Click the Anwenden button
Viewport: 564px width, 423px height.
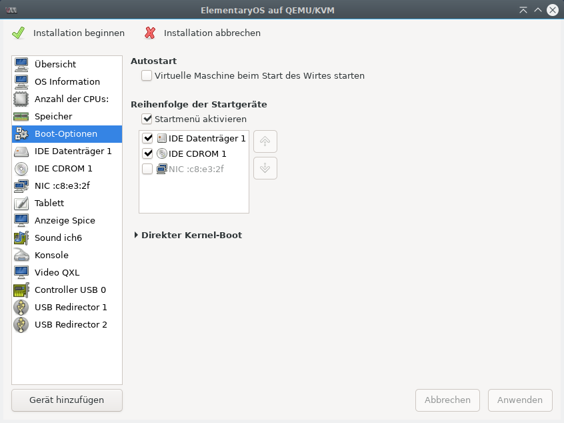[x=520, y=400]
